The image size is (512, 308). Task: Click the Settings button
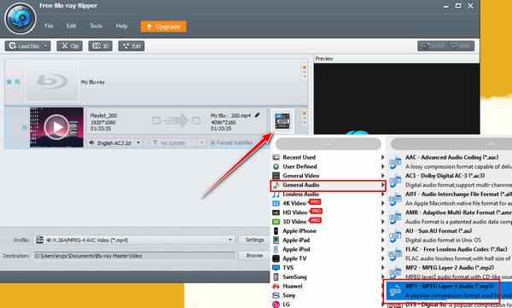point(254,240)
